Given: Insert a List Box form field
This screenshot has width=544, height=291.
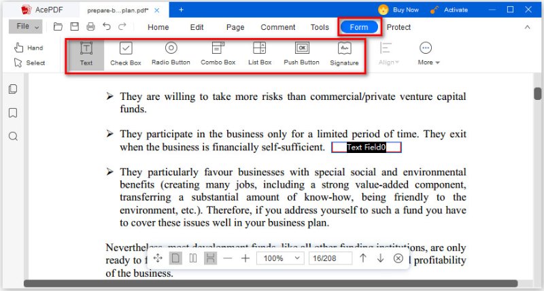Looking at the screenshot, I should tap(260, 54).
